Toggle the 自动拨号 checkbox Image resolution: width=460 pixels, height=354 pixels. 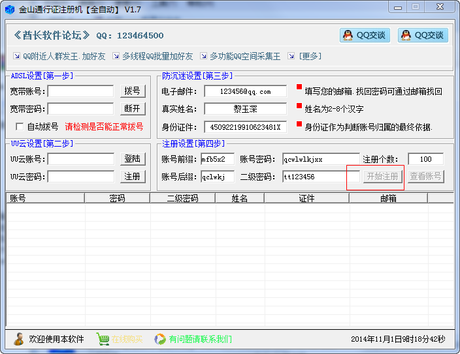(20, 126)
